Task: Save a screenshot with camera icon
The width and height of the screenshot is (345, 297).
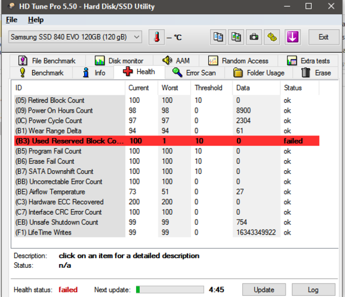Action: point(254,37)
